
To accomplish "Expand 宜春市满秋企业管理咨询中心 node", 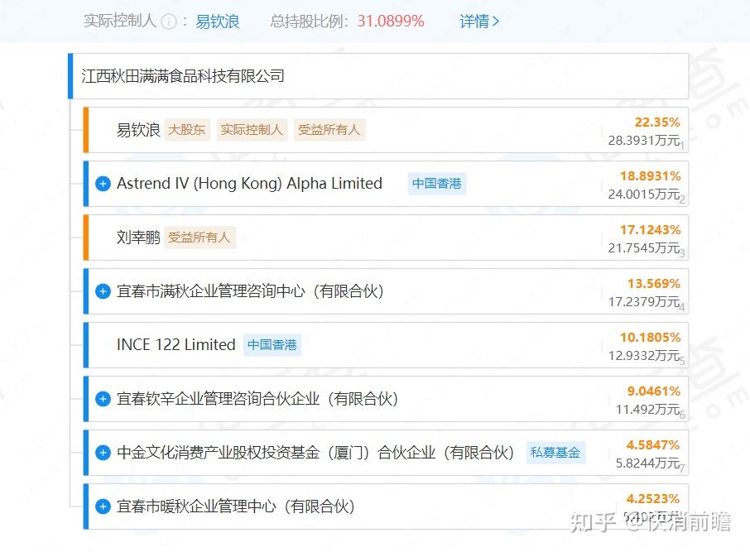I will (x=103, y=291).
